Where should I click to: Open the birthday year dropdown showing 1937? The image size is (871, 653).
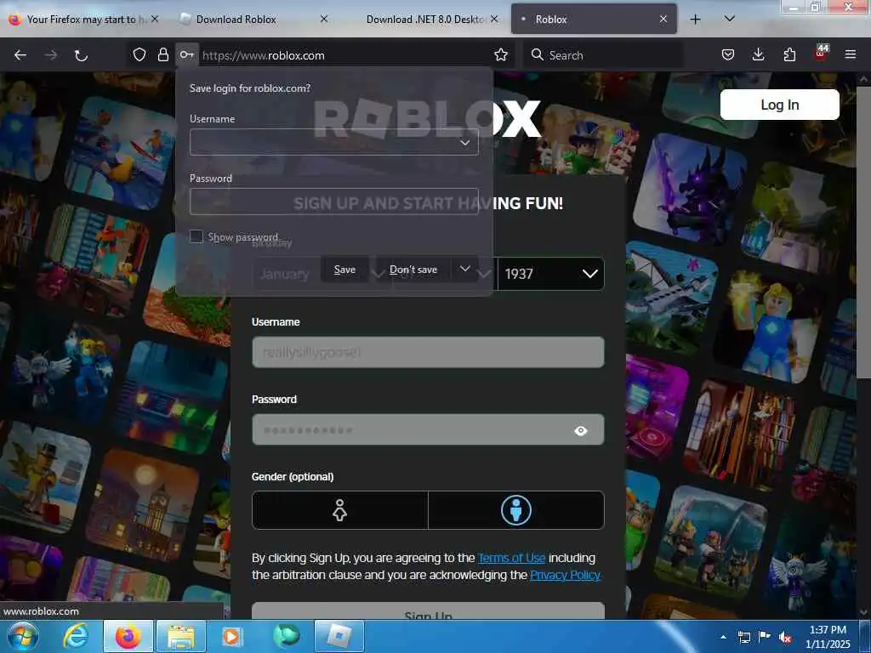tap(550, 274)
